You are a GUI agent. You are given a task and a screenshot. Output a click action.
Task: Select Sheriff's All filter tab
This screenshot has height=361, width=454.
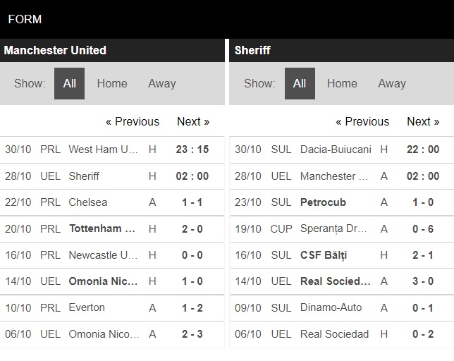click(300, 84)
